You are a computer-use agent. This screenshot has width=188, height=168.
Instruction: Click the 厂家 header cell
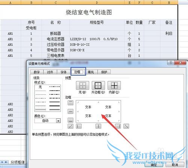152,23
